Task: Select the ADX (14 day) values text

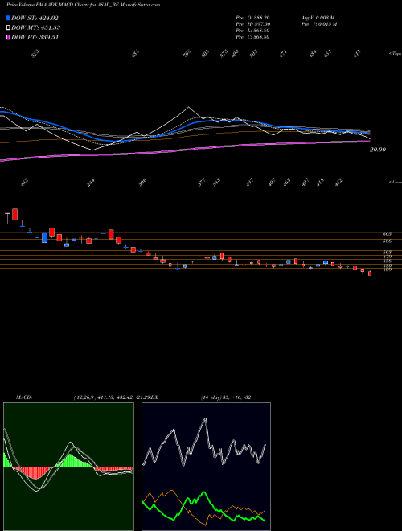Action: 226,397
